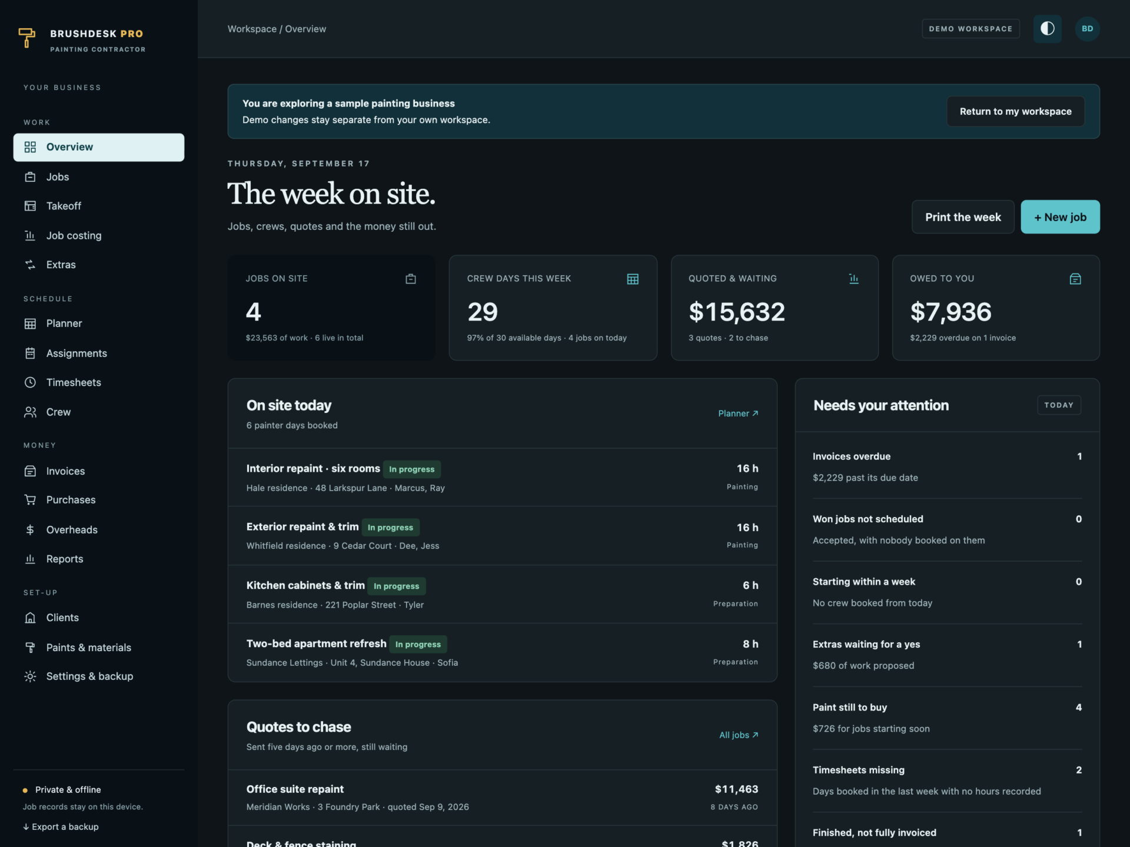Image resolution: width=1130 pixels, height=847 pixels.
Task: Click the Overheads dollar icon
Action: [30, 530]
